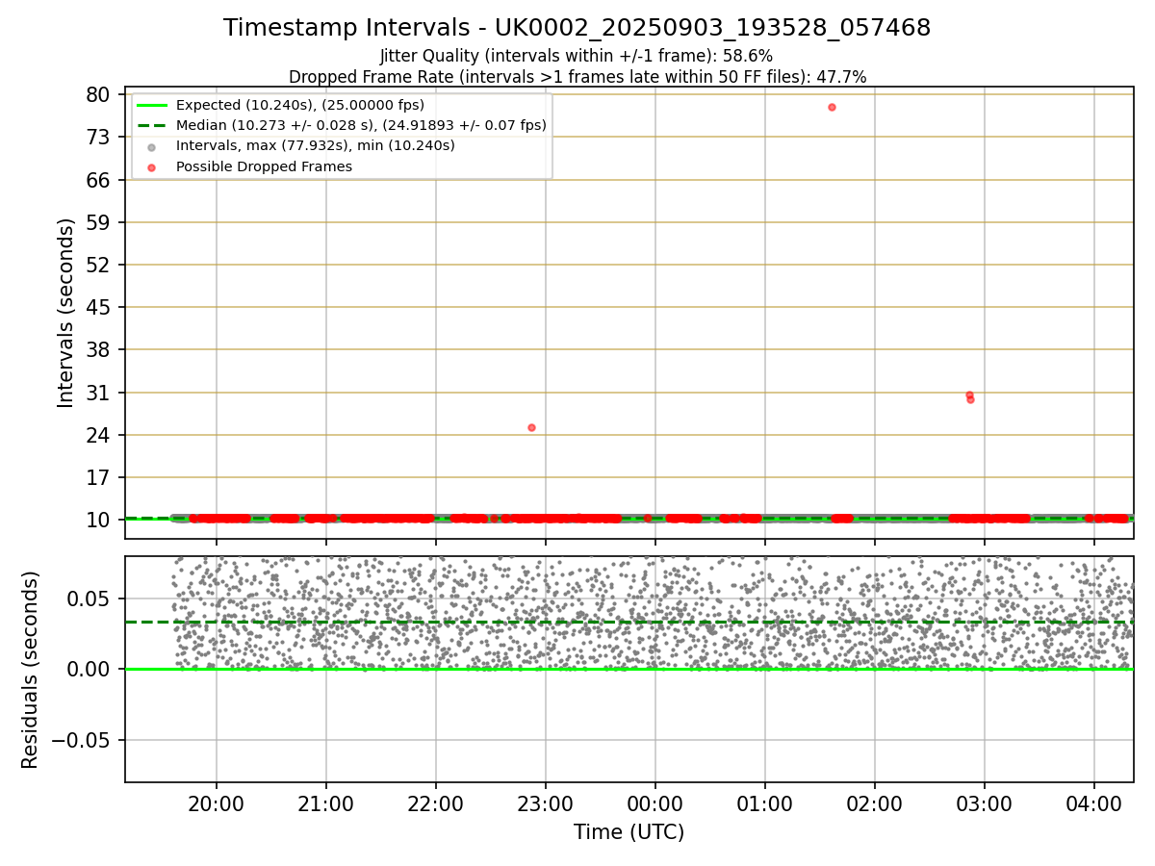Click the y-axis tick label '24'

[98, 435]
